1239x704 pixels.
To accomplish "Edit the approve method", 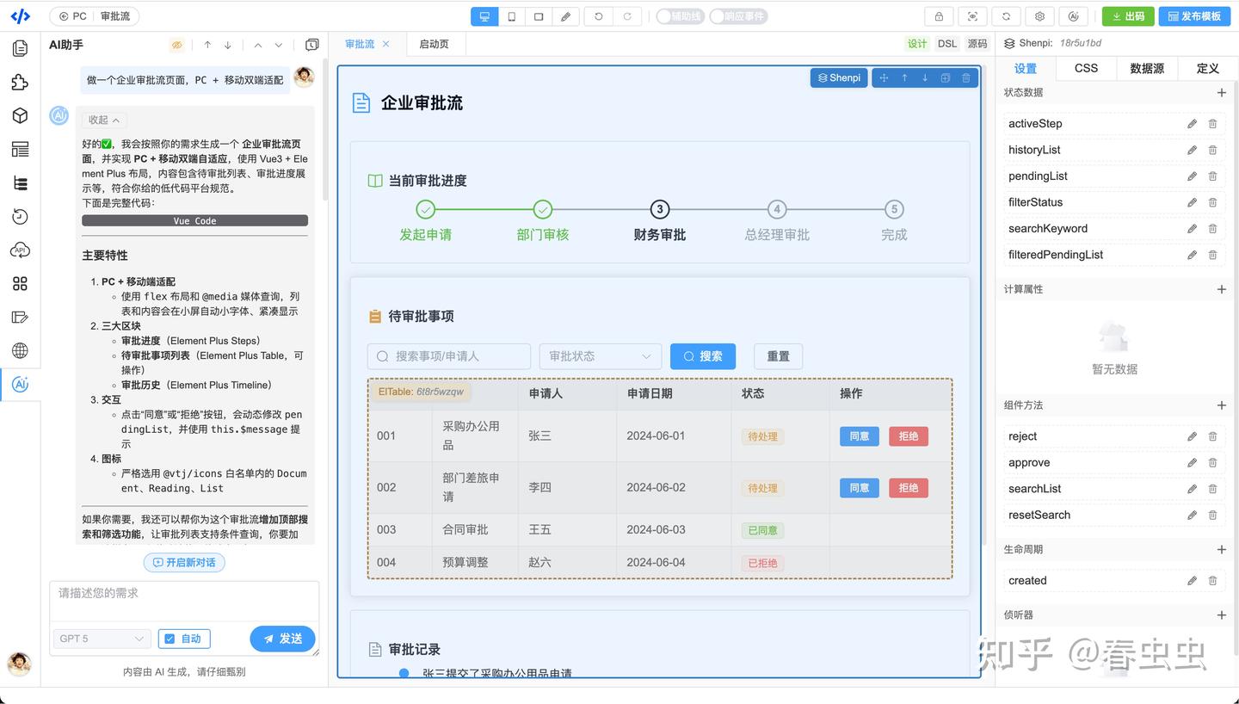I will [1192, 463].
